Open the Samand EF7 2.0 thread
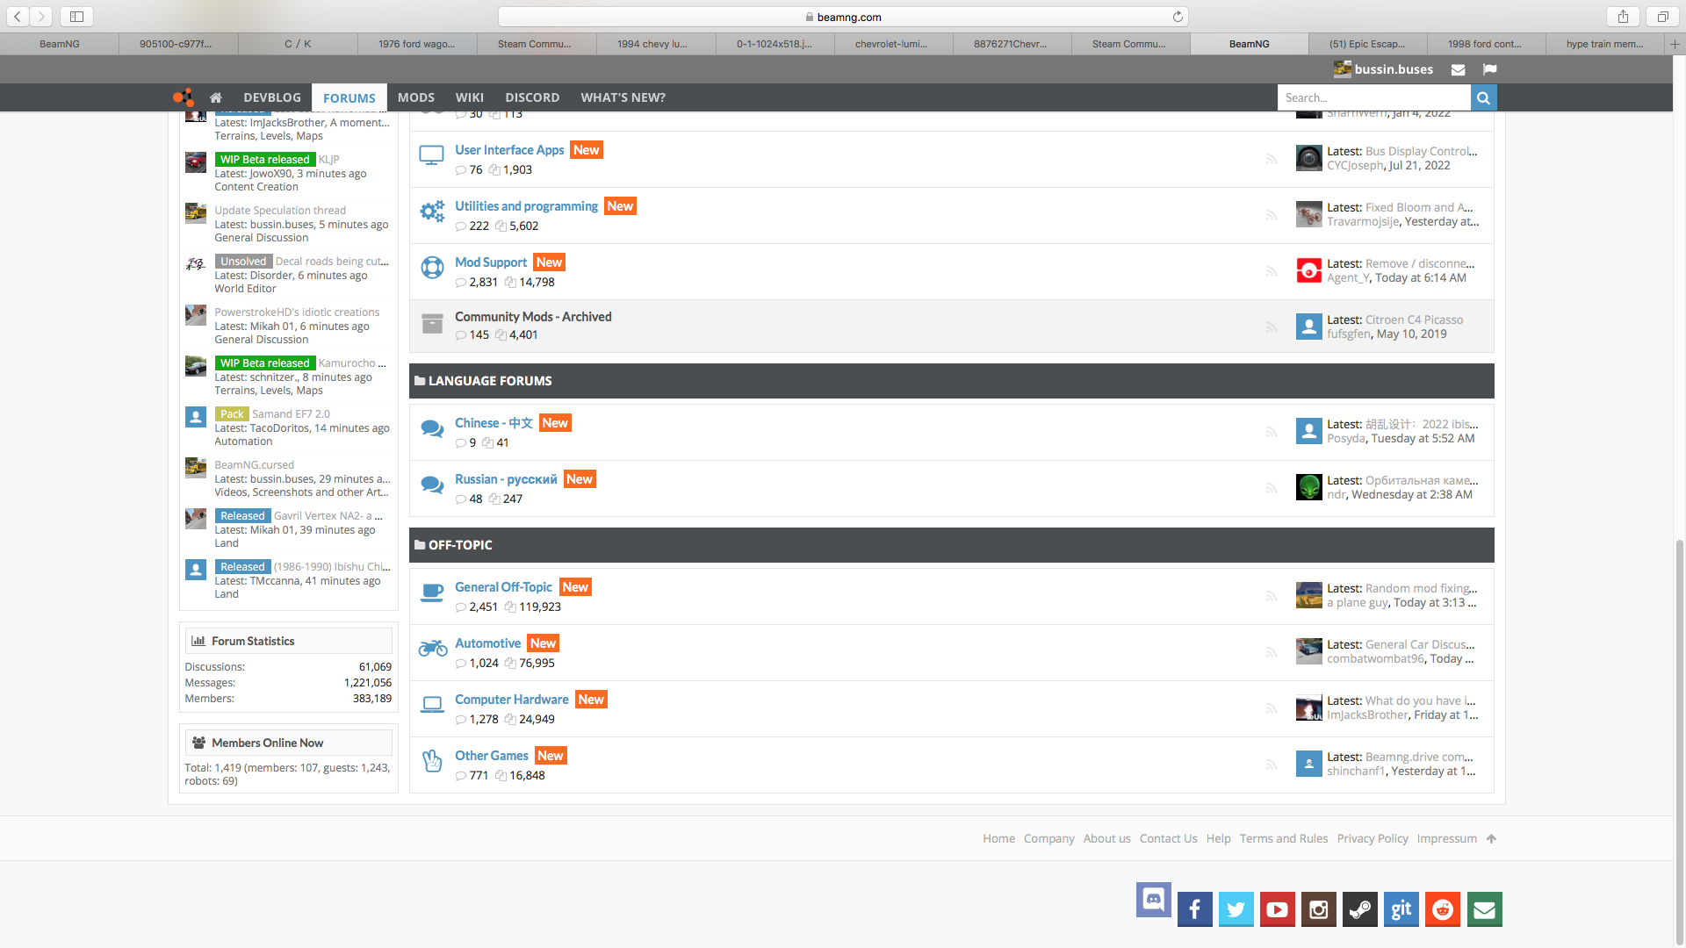The height and width of the screenshot is (948, 1686). [x=291, y=414]
